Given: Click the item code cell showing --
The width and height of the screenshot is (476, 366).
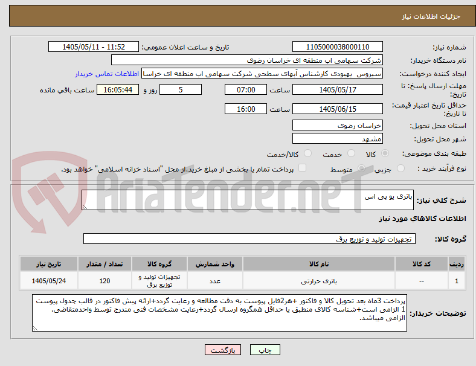Looking at the screenshot, I should pos(422,281).
